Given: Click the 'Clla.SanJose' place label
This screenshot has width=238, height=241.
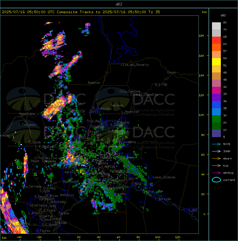Looking at the screenshot, I should click(130, 91).
